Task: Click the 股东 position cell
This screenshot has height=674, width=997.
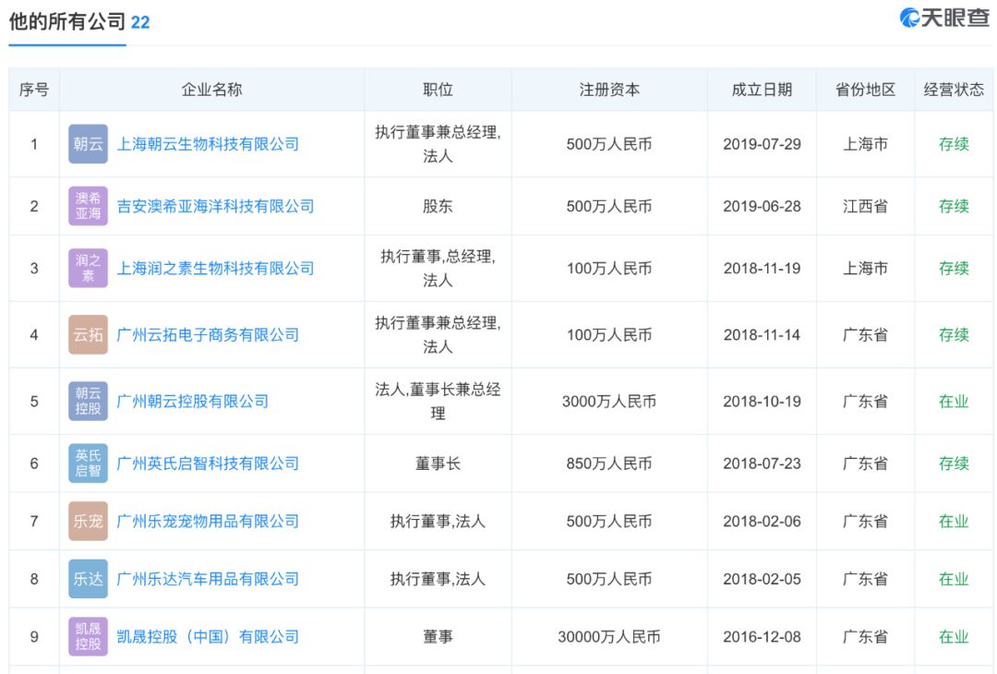Action: 438,206
